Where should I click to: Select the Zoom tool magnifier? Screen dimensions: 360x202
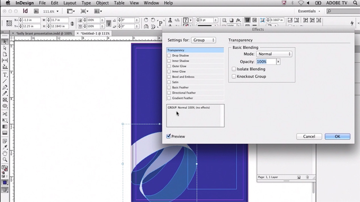5,159
